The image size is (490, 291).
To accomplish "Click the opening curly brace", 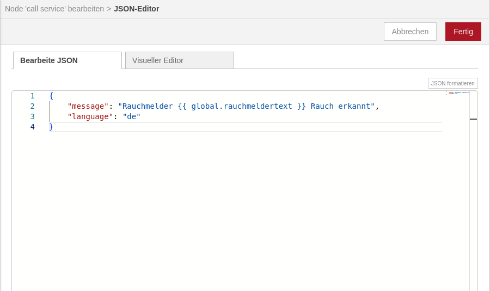I will (x=51, y=96).
